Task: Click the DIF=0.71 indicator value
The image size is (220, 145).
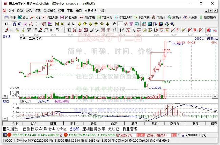Action: pos(25,101)
